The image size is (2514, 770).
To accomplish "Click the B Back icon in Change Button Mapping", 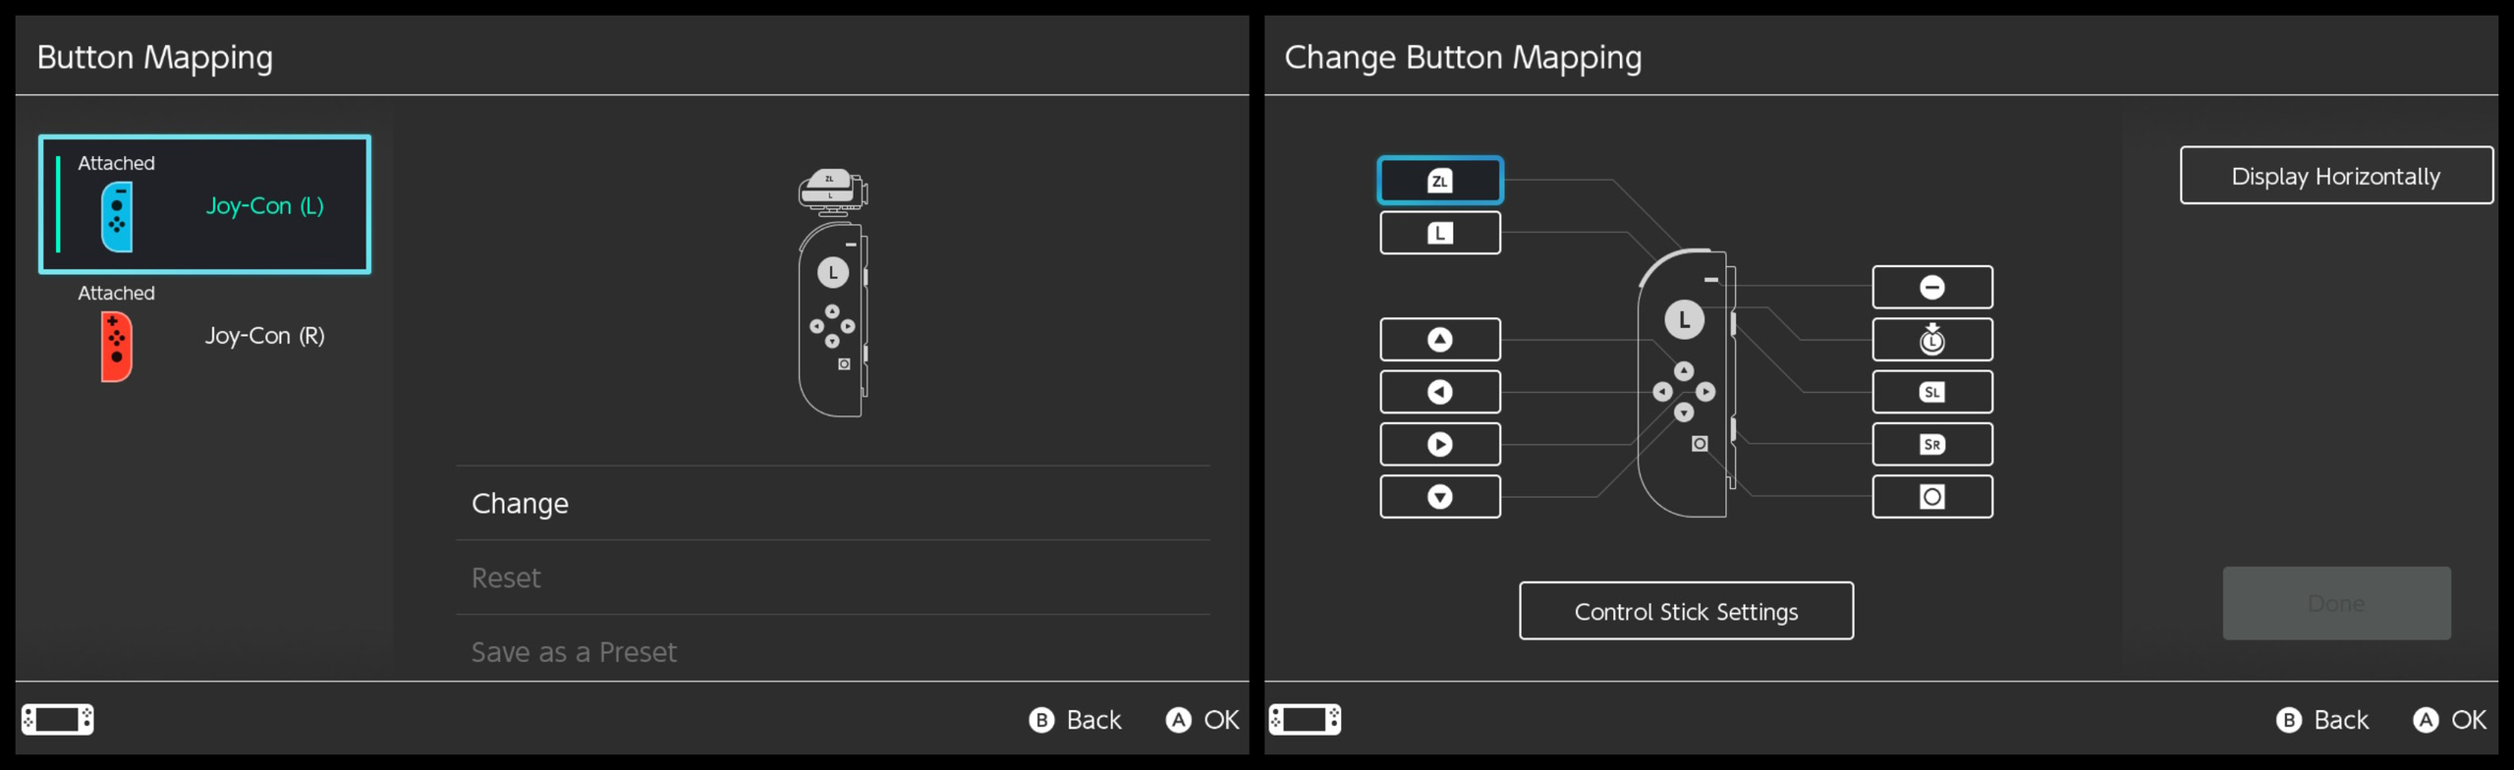I will click(x=2288, y=720).
